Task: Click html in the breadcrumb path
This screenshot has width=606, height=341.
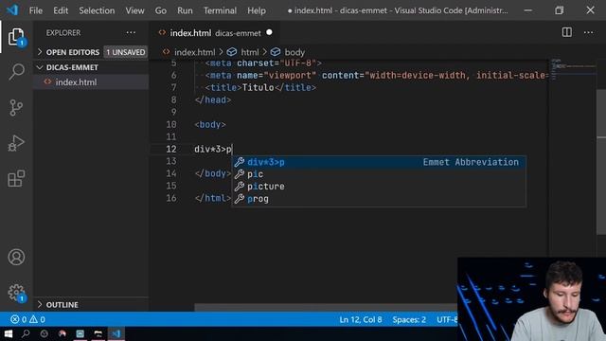Action: [250, 52]
